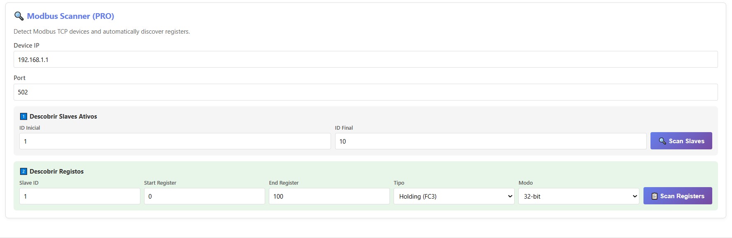Click the Slave ID input field

[79, 196]
